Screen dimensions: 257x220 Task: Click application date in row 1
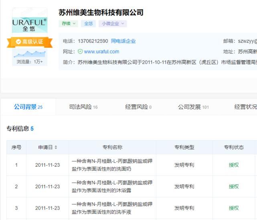tap(48, 165)
